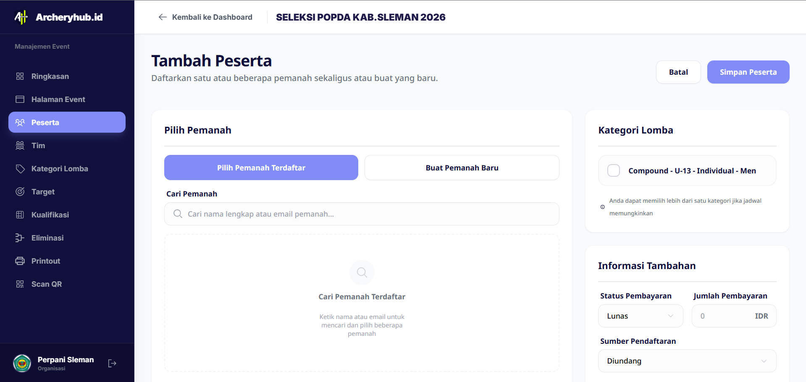Screen dimensions: 806x382
Task: Select the Pilih Pemanah Terdaftar tab
Action: [x=261, y=167]
